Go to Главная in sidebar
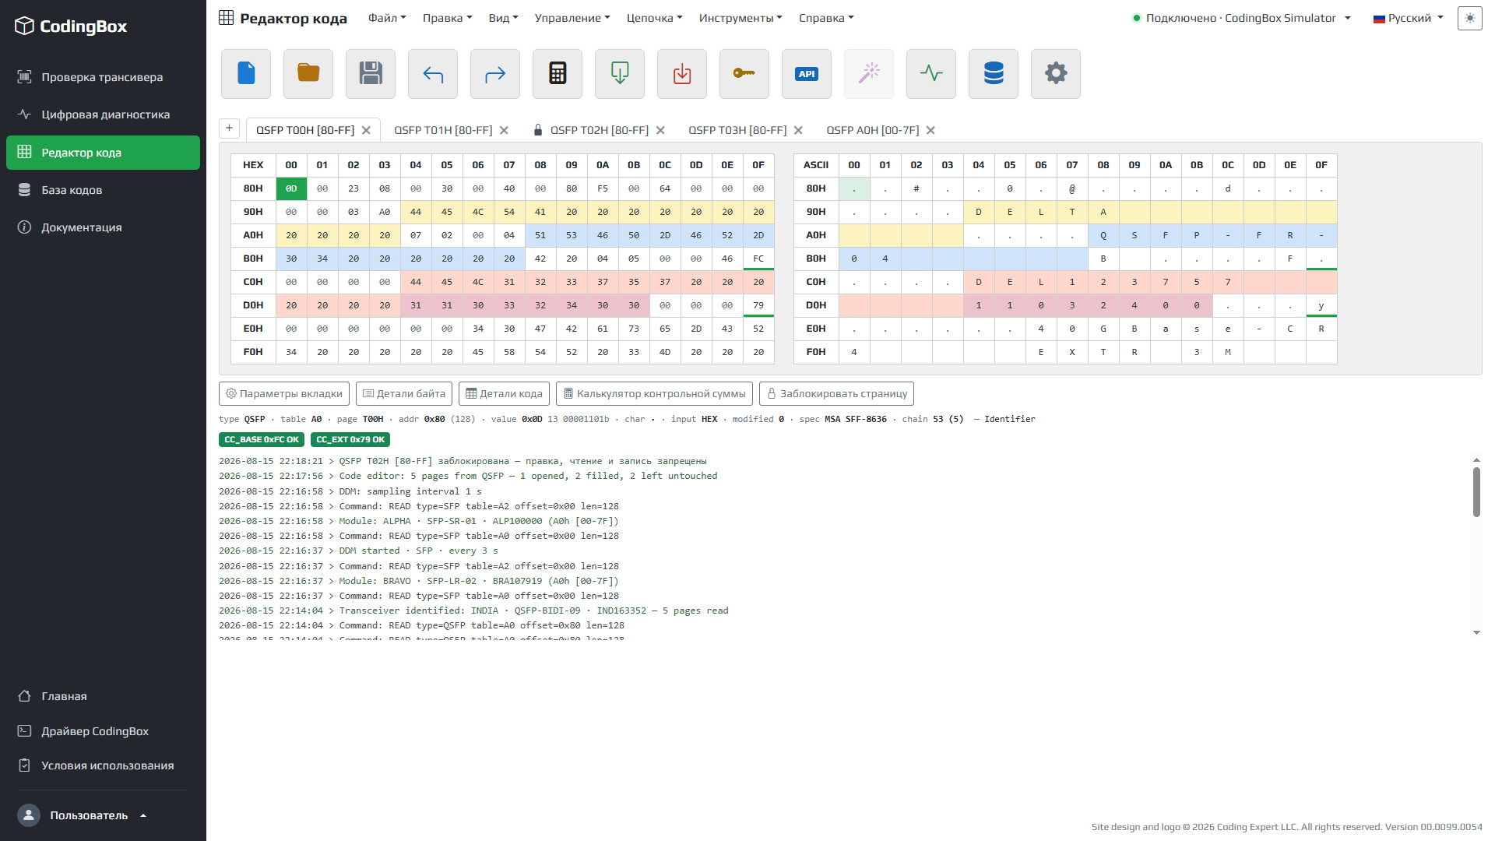The image size is (1495, 841). click(103, 696)
